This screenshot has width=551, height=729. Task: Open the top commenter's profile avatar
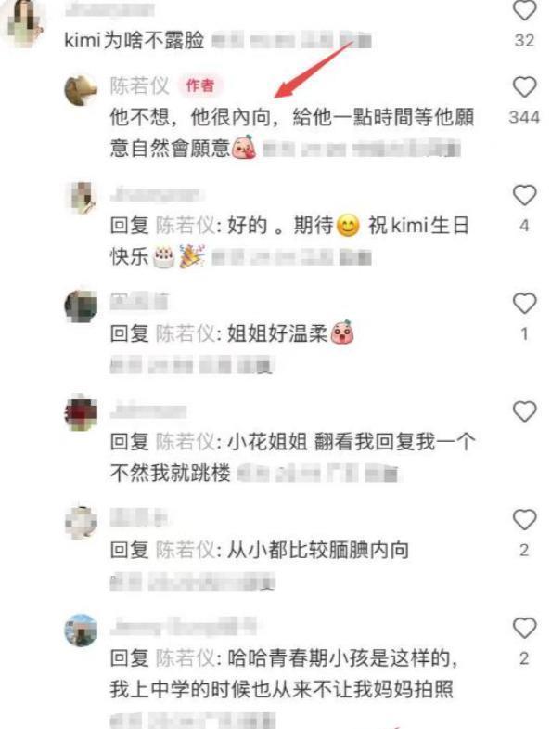22,21
